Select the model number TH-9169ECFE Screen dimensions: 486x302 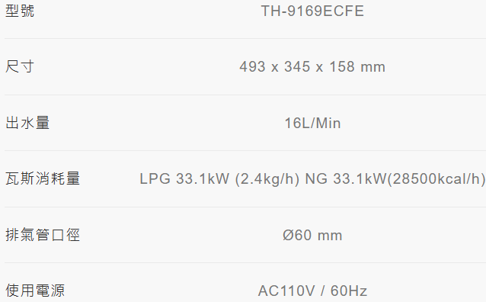(x=312, y=11)
